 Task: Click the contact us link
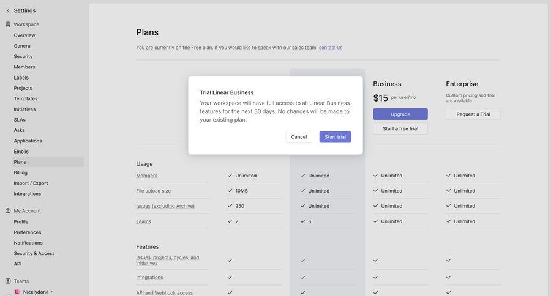tap(331, 48)
